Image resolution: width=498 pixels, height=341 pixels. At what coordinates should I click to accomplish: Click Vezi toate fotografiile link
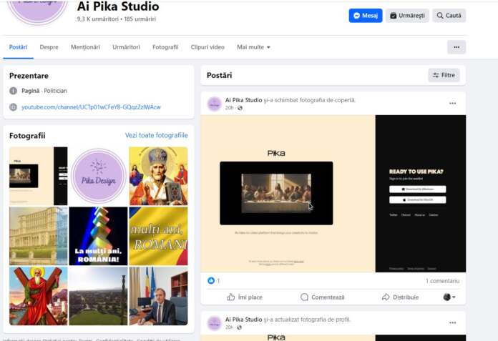coord(156,135)
